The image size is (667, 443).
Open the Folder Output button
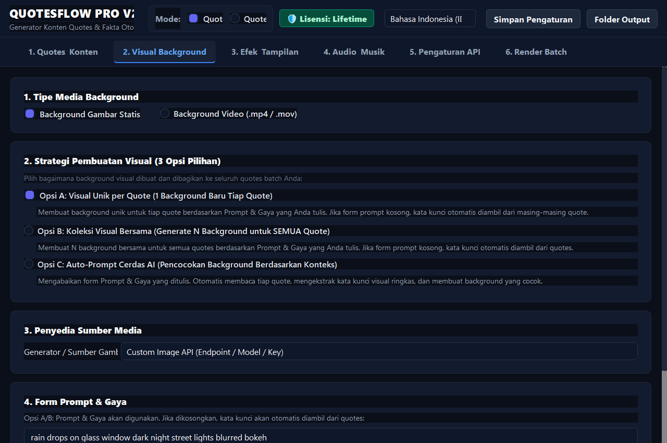[622, 19]
